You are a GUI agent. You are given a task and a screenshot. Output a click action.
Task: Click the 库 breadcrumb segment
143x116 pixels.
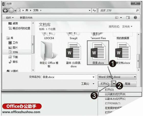point(27,10)
